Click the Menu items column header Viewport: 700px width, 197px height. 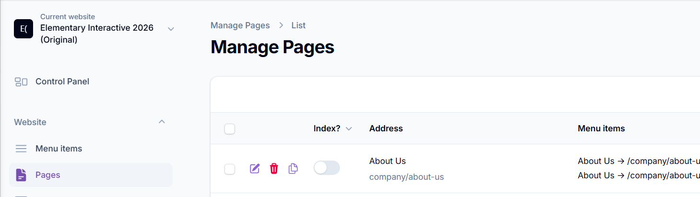pos(601,128)
